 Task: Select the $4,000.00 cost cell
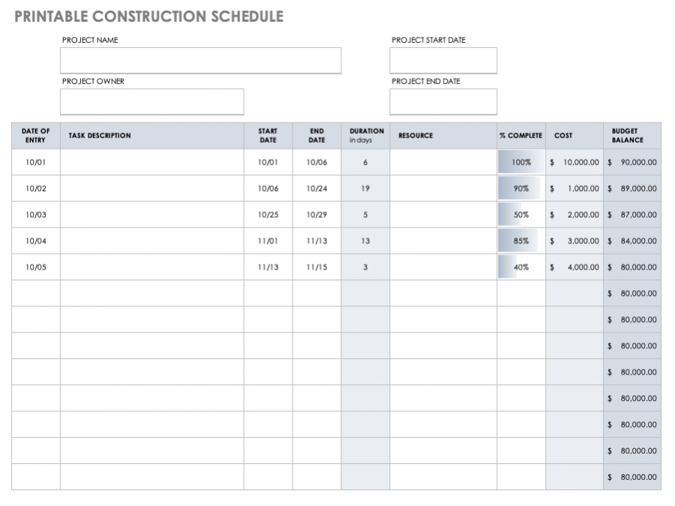[574, 267]
